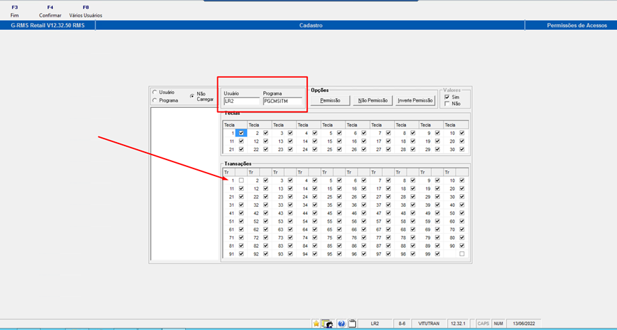617x330 pixels.
Task: Click the 12.32.1 version status entry
Action: tap(458, 323)
